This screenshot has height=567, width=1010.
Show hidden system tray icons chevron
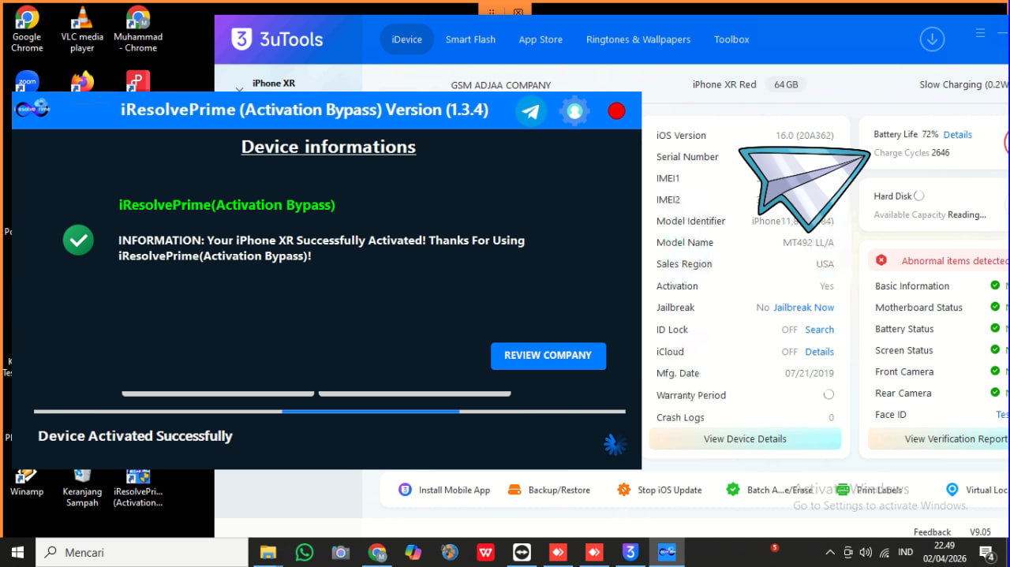point(829,553)
